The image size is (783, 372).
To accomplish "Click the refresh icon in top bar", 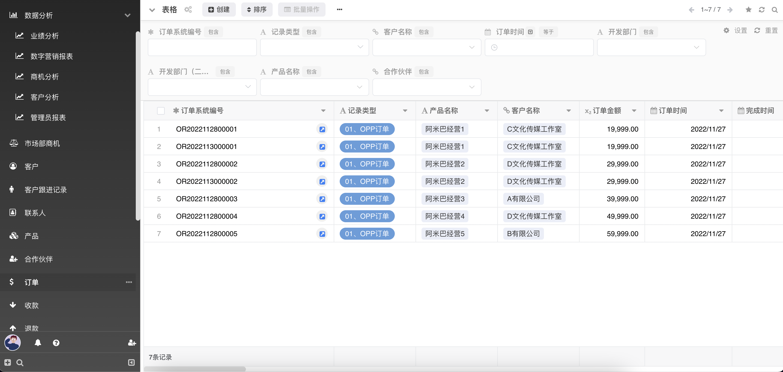I will tap(762, 10).
